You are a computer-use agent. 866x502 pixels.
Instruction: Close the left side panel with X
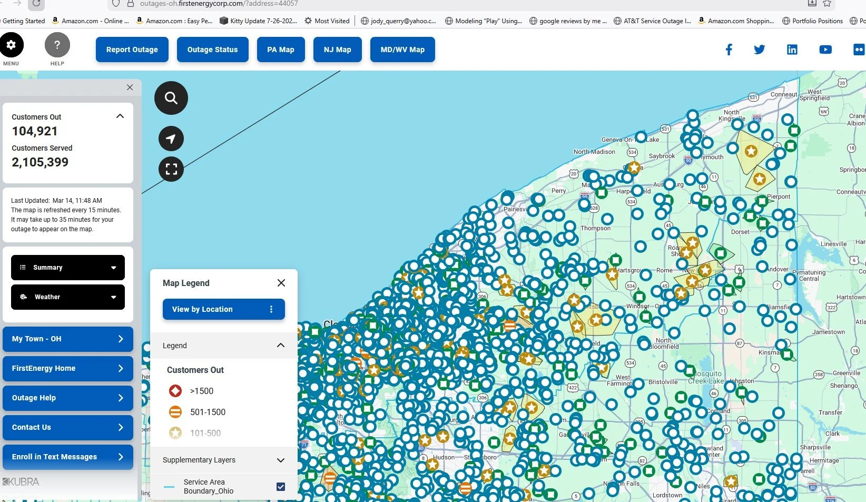(x=130, y=87)
